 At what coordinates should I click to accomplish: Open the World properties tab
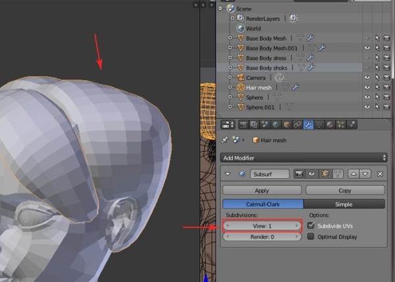pos(275,124)
